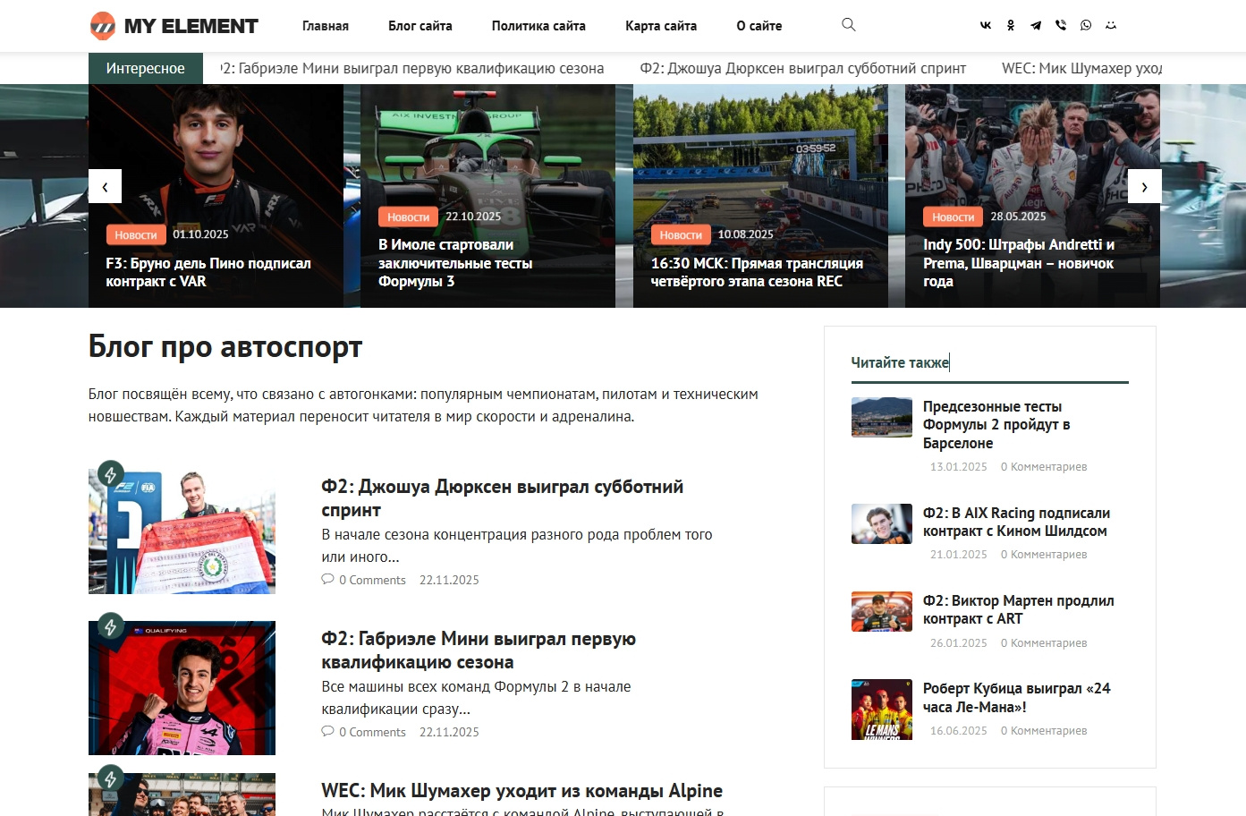Open article Ф2: Джошуа Дюрксен выиграл субботний спринт
The width and height of the screenshot is (1246, 816).
(x=503, y=498)
